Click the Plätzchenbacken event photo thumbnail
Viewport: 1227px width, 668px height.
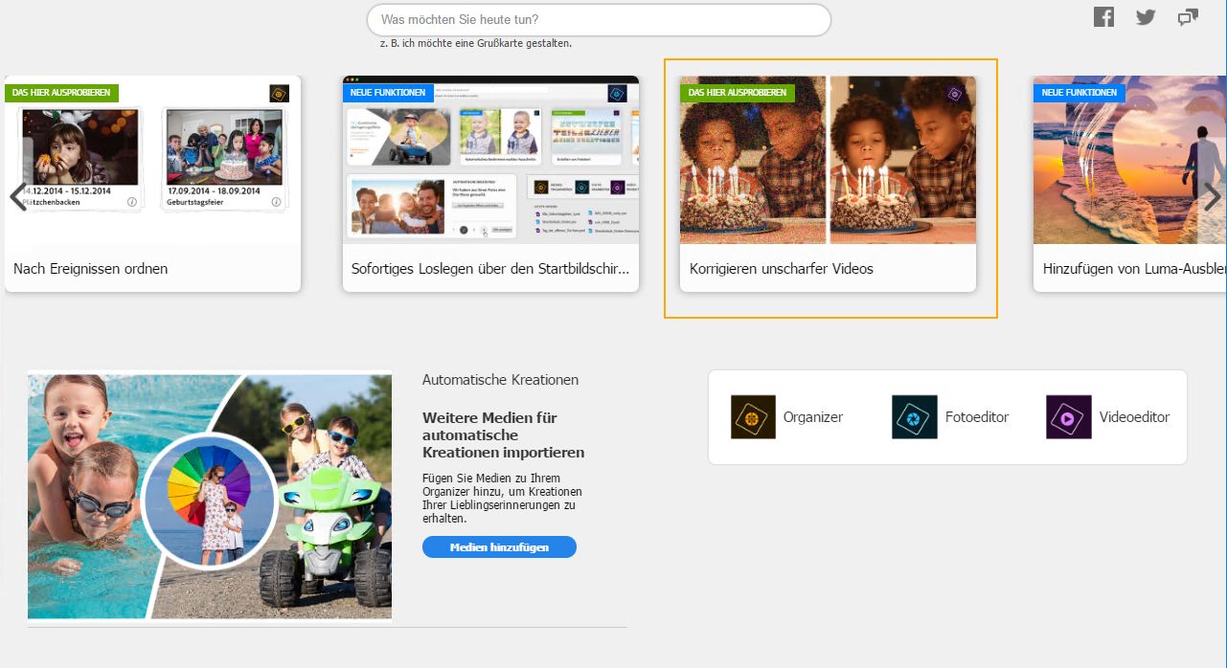(80, 146)
